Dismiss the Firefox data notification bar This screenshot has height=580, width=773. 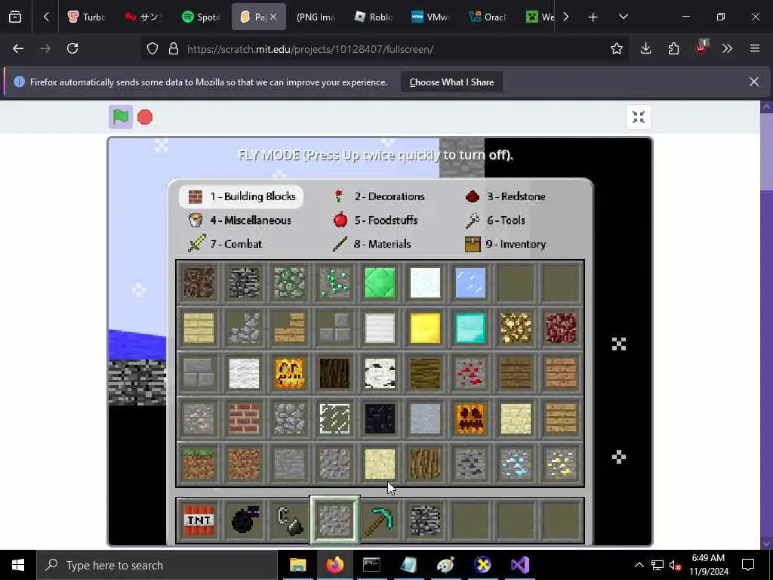[x=754, y=82]
